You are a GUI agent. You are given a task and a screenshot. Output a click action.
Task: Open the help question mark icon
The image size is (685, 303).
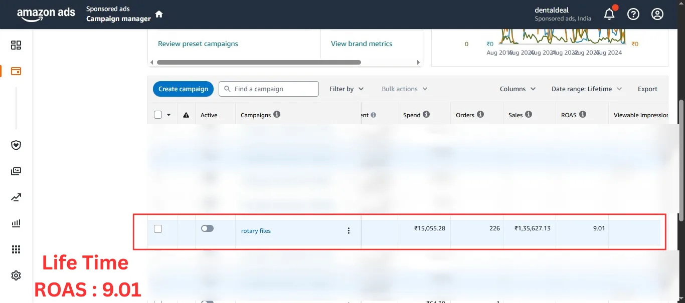633,14
